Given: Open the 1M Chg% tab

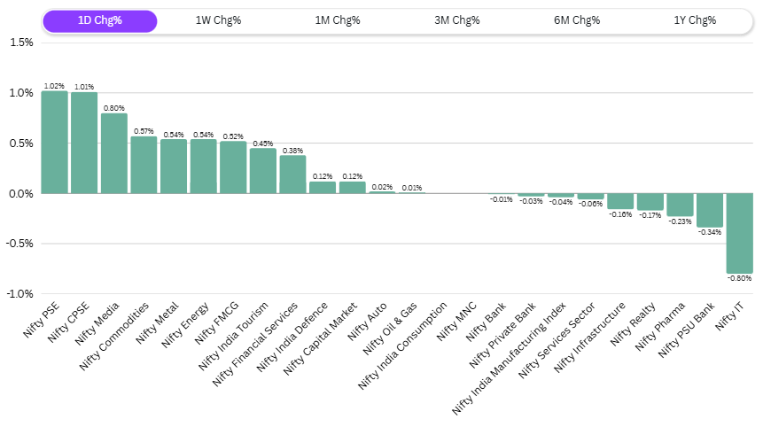Looking at the screenshot, I should pyautogui.click(x=338, y=20).
